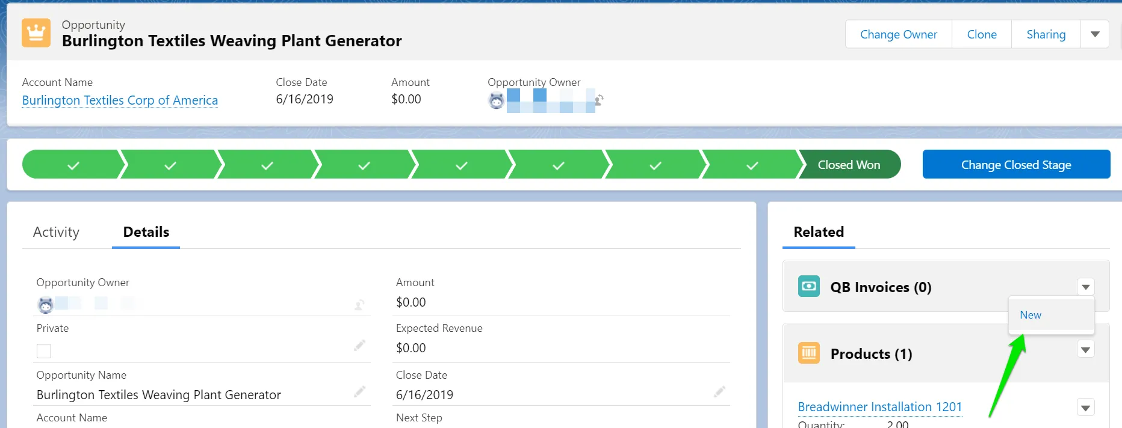Click the Change Closed Stage button
Viewport: 1122px width, 428px height.
tap(1016, 164)
